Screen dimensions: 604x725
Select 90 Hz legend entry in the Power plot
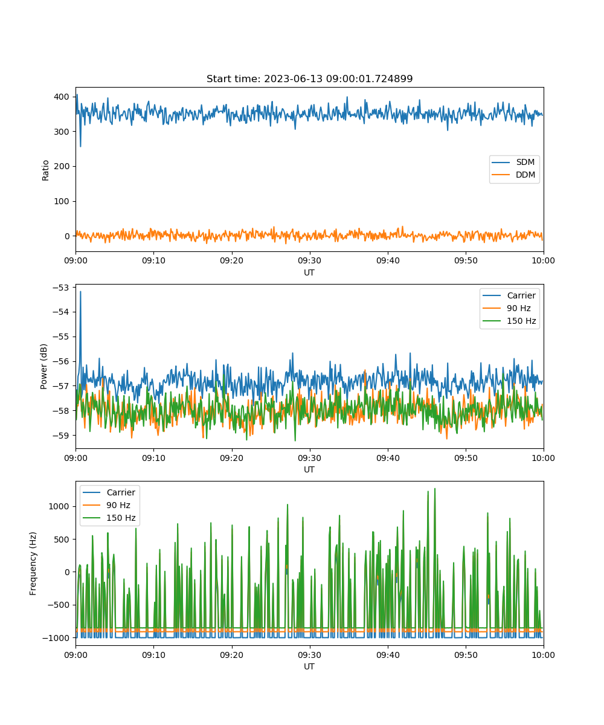(507, 308)
